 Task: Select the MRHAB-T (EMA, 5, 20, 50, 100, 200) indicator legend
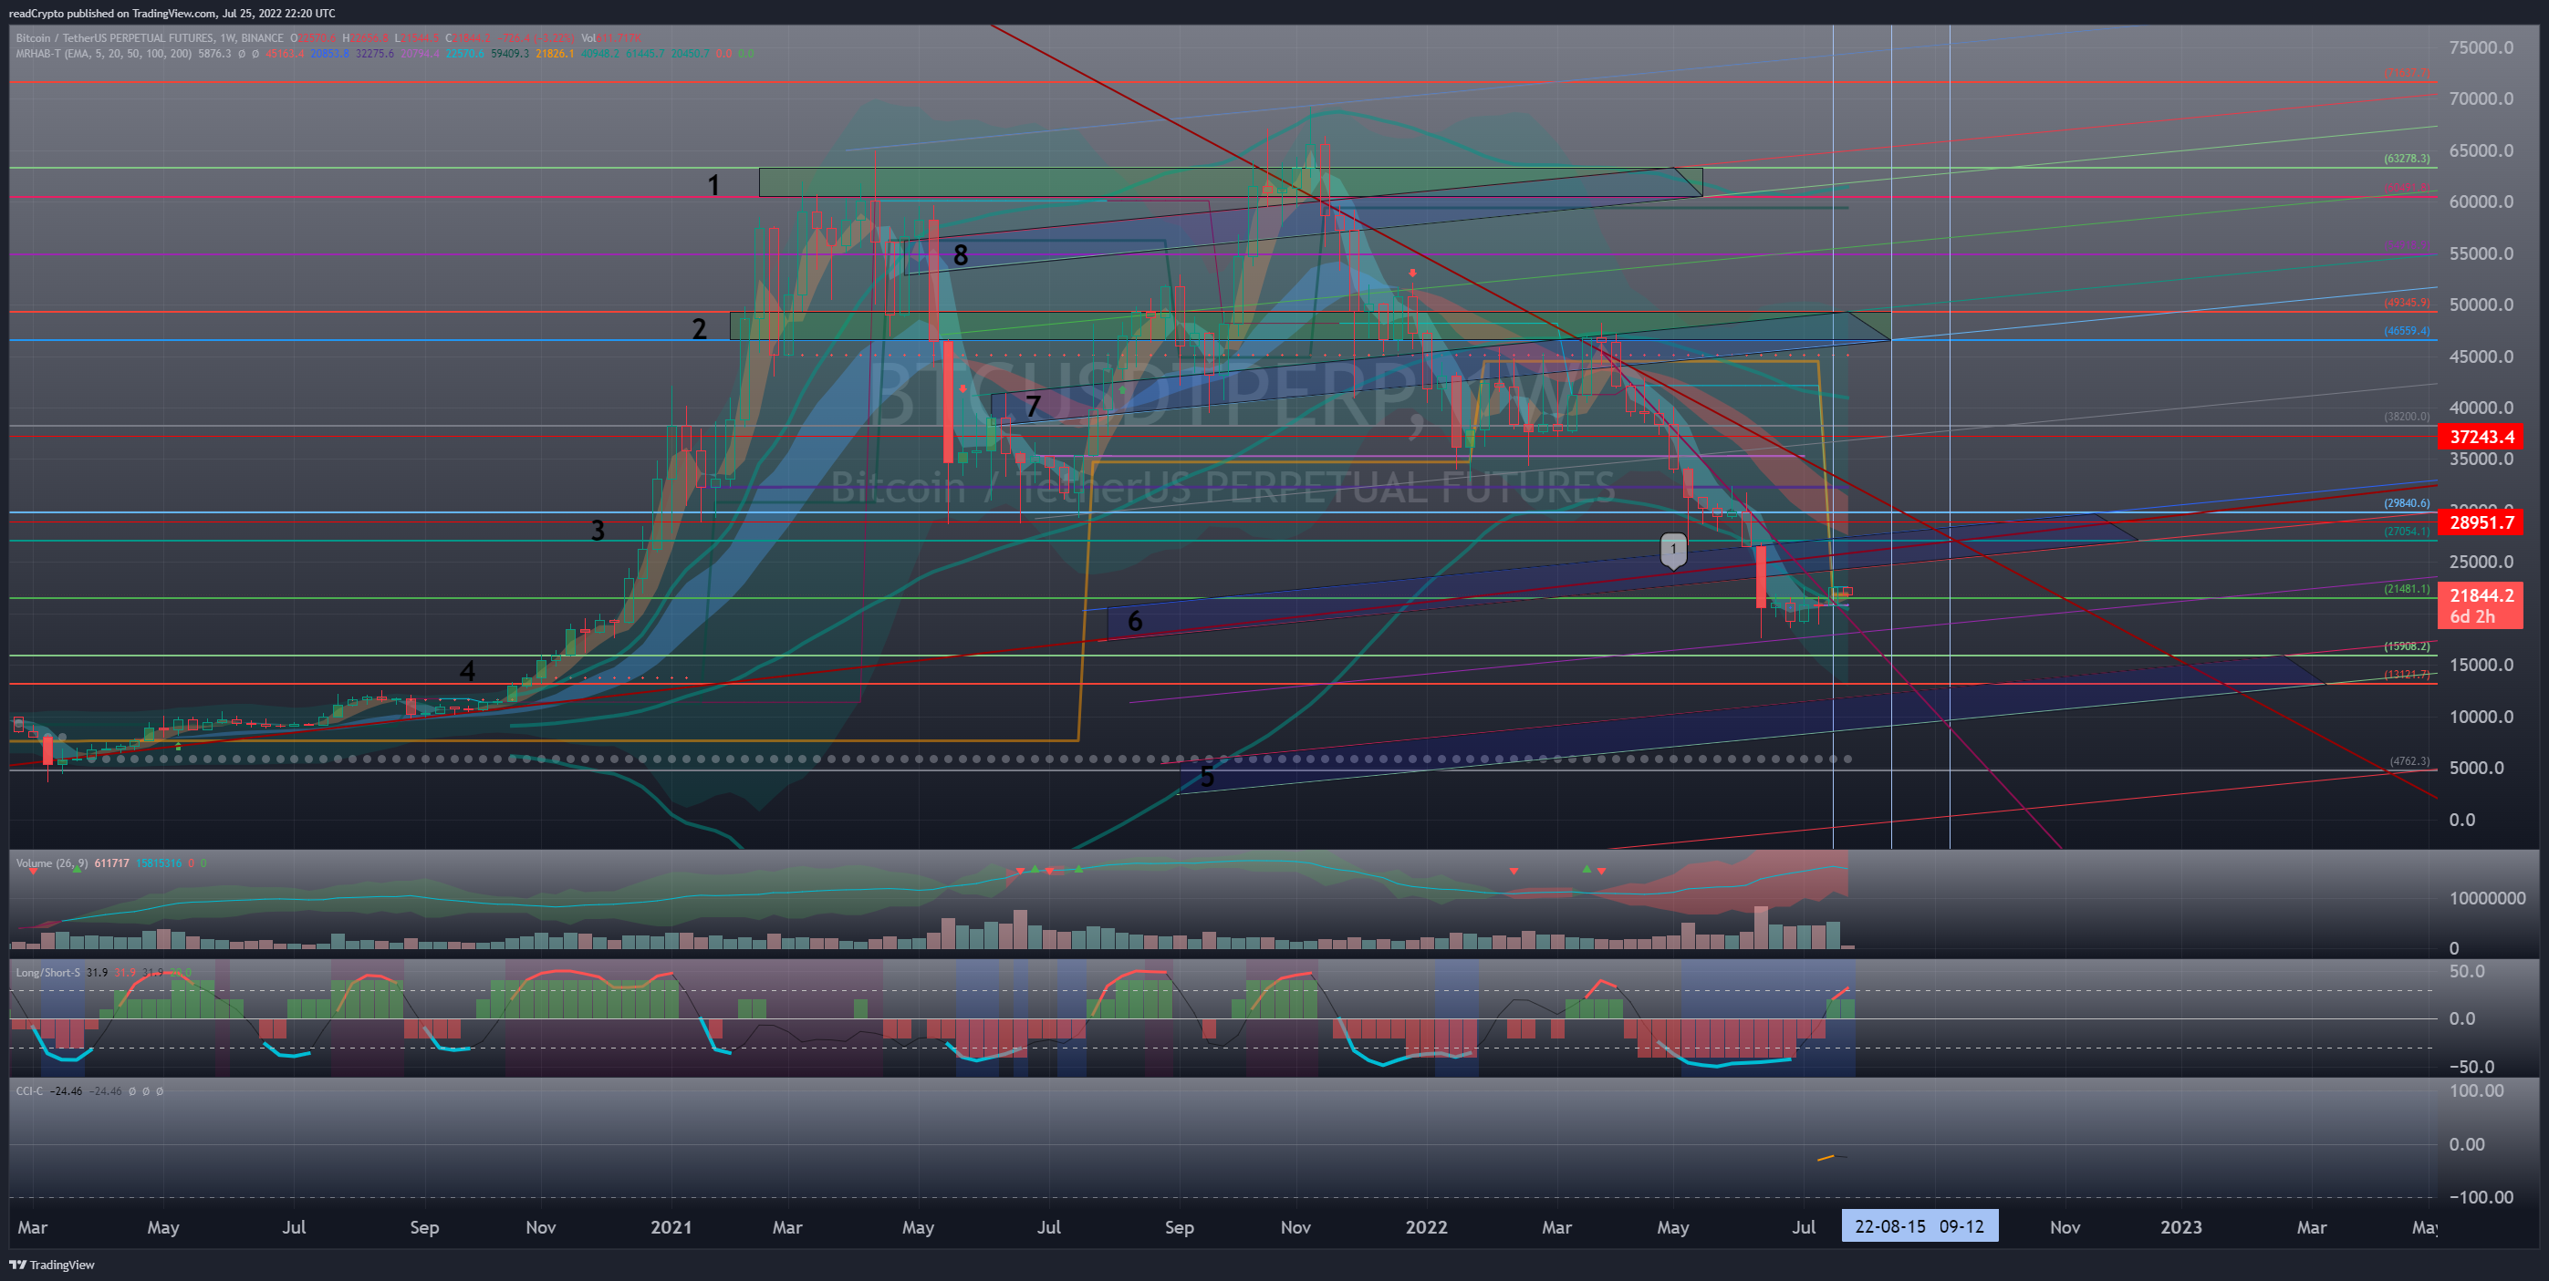tap(104, 54)
